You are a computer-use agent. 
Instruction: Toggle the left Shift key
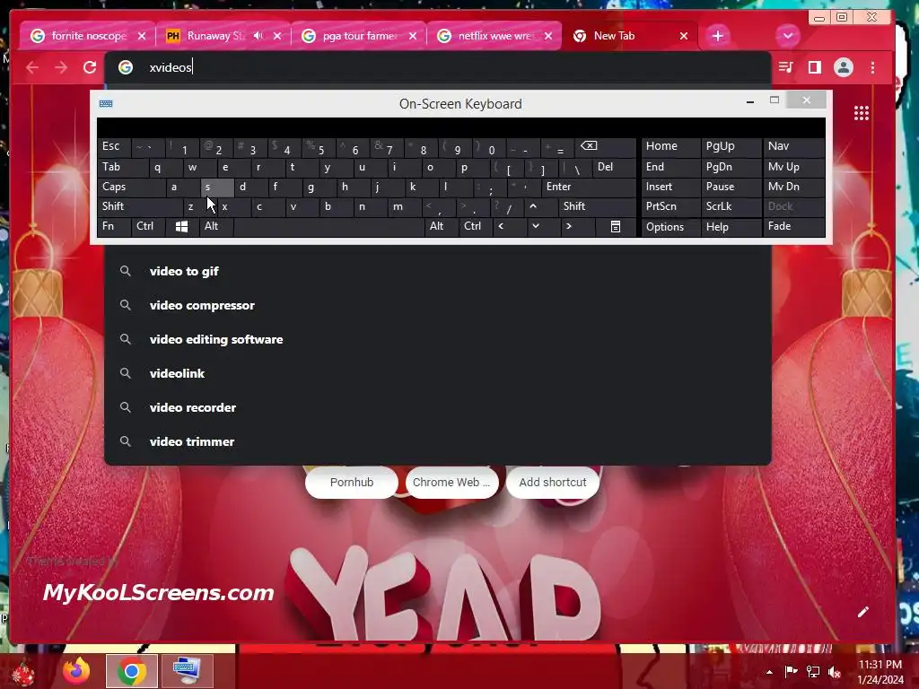141,206
